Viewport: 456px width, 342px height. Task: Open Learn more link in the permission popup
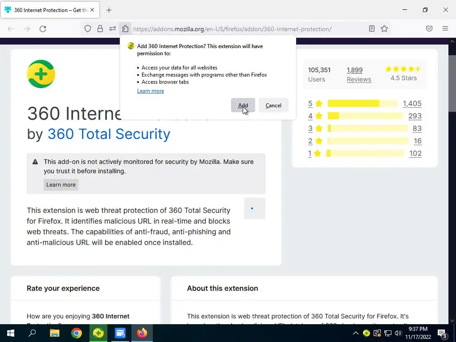tap(151, 91)
